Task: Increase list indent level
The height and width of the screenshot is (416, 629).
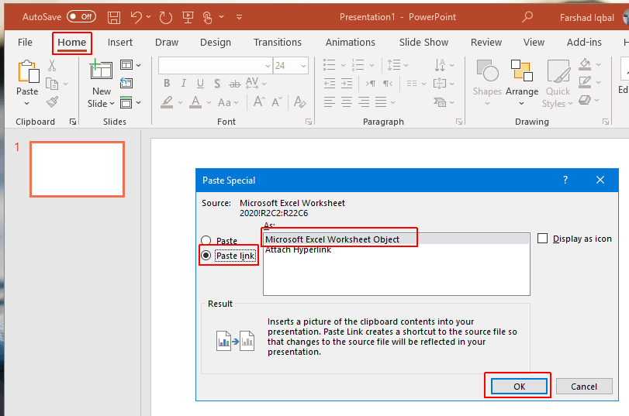Action: point(347,84)
